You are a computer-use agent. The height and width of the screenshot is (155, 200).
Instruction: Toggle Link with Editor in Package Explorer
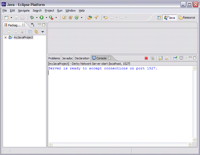click(x=36, y=32)
